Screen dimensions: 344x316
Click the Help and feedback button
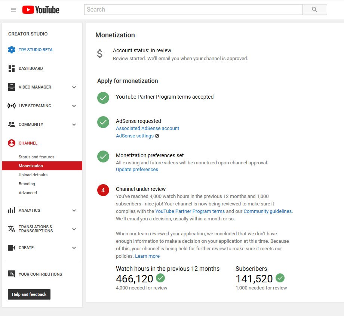(29, 294)
